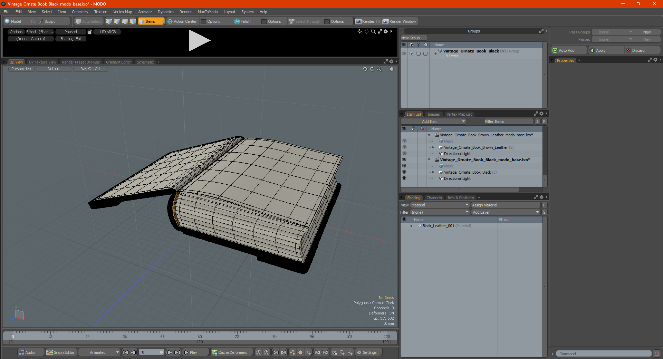Toggle visibility of Vintage_Ornate_Book_Brown_Leather item
The image size is (663, 359).
pyautogui.click(x=404, y=147)
